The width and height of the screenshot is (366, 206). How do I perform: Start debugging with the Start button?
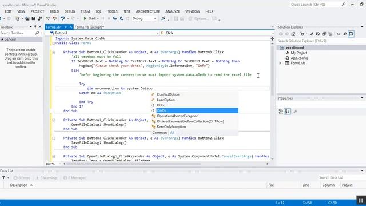[x=90, y=18]
